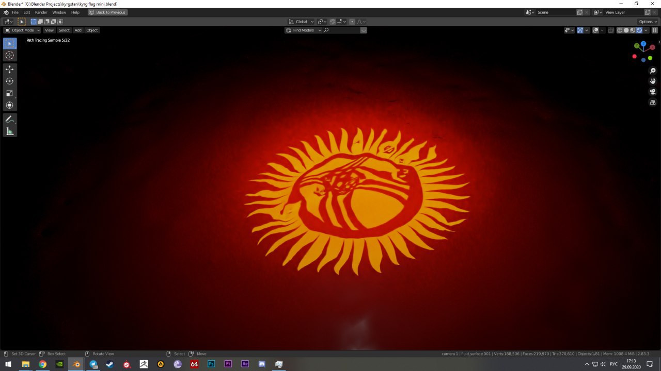
Task: Open the viewport Add menu
Action: point(78,30)
